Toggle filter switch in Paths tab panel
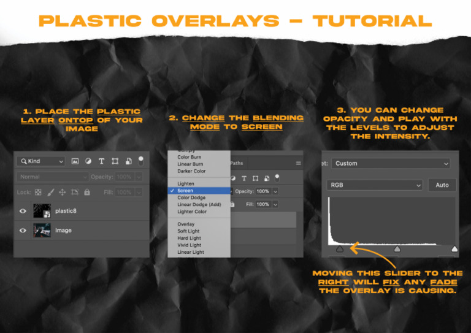471x333 pixels. pyautogui.click(x=277, y=178)
